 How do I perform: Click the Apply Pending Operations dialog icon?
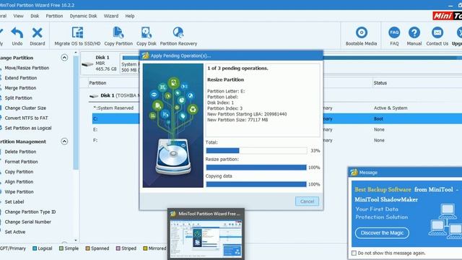[x=145, y=56]
